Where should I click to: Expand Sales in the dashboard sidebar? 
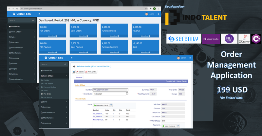tap(22, 37)
